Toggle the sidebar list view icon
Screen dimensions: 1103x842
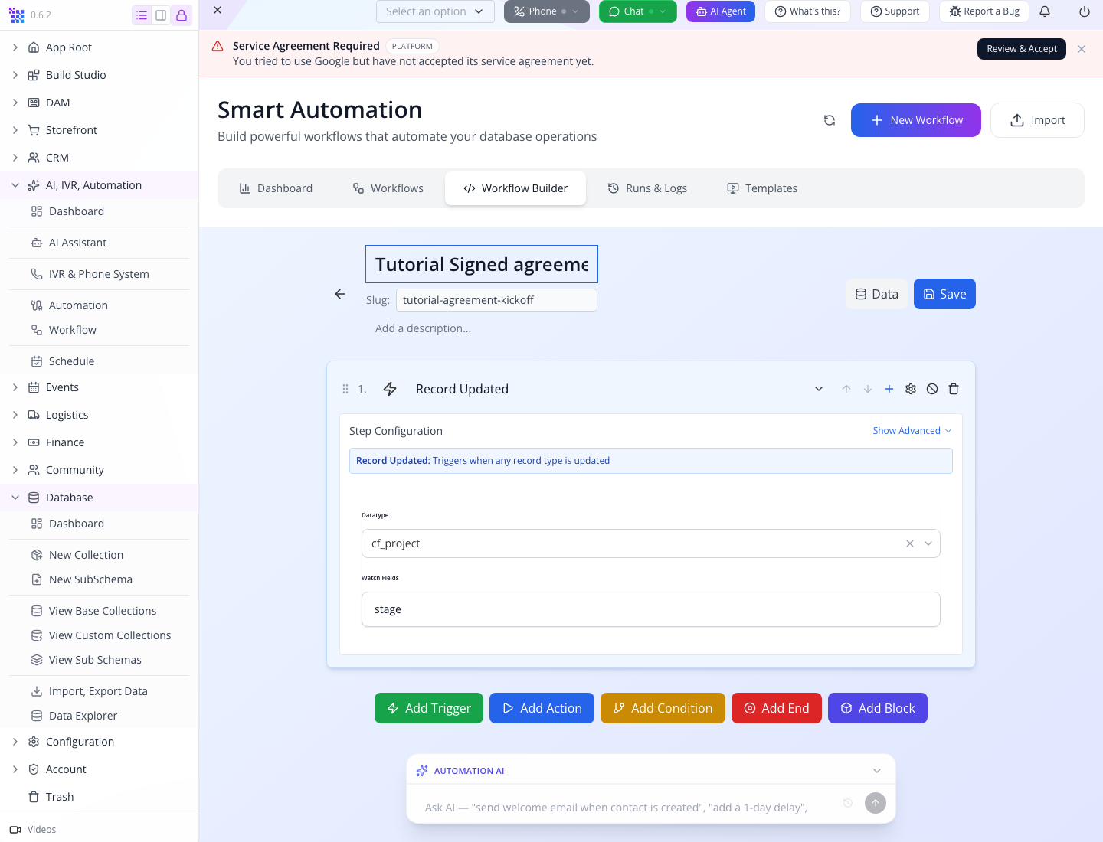pos(142,15)
